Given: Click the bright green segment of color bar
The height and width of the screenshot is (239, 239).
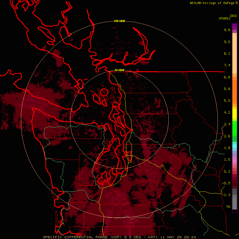Looking at the screenshot, I should [x=234, y=128].
